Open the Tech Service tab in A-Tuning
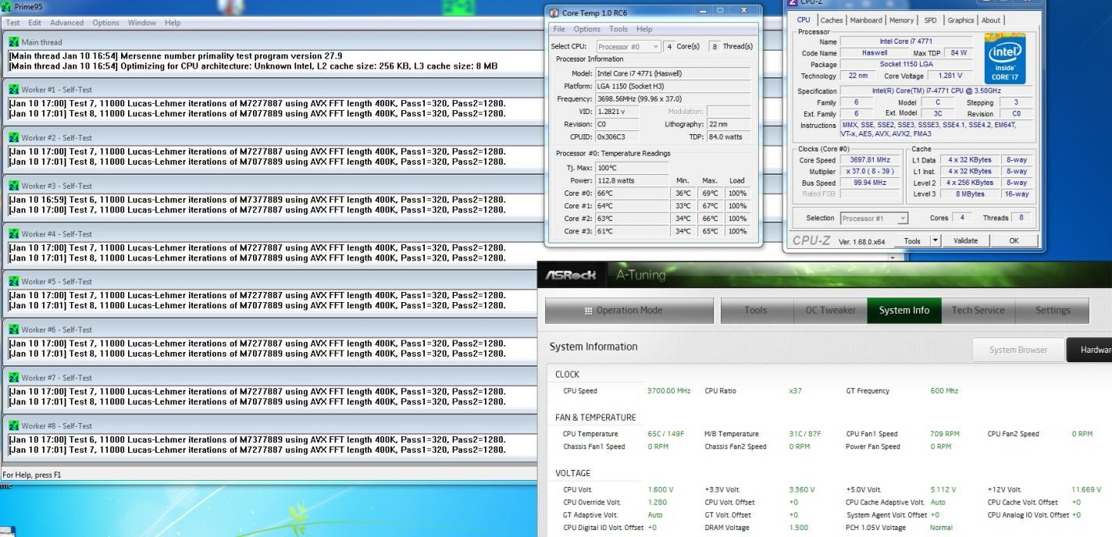 pyautogui.click(x=978, y=310)
